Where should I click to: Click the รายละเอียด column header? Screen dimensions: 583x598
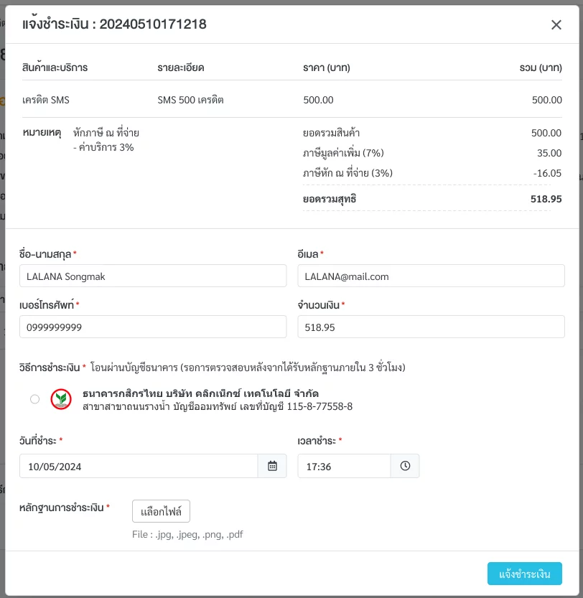(x=181, y=67)
